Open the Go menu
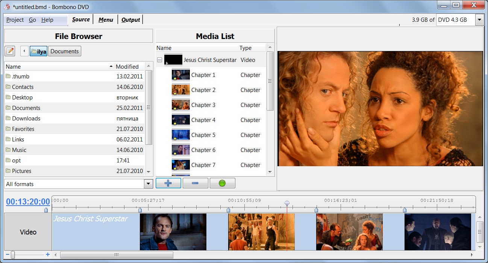 coord(32,20)
